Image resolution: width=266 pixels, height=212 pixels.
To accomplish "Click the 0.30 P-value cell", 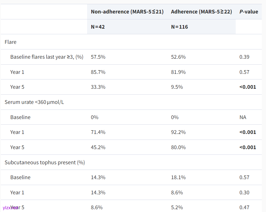I will (x=244, y=193).
